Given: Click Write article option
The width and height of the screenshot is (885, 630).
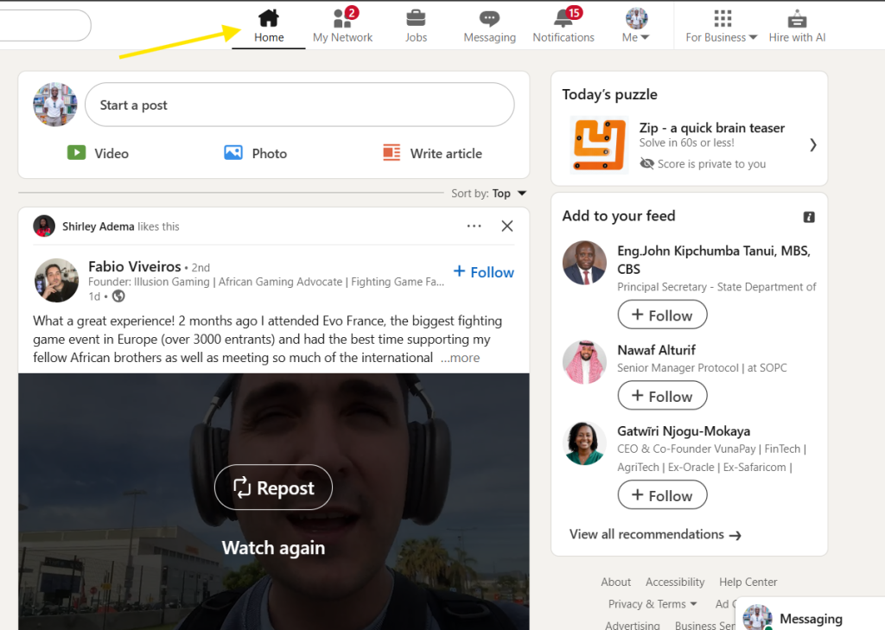Looking at the screenshot, I should (x=433, y=153).
